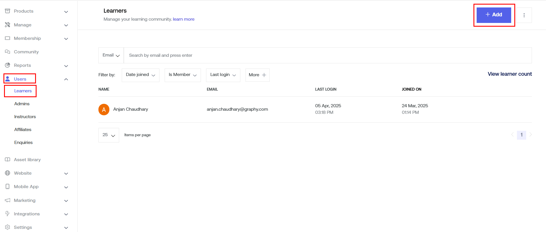
Task: Open Admins under Users
Action: [22, 104]
